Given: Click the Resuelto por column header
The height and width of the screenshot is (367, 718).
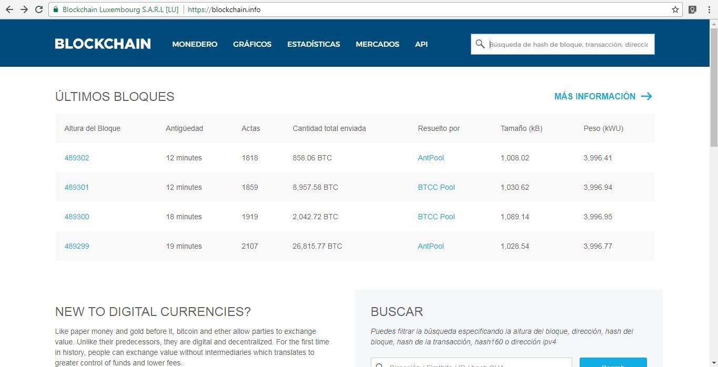Looking at the screenshot, I should [x=439, y=128].
